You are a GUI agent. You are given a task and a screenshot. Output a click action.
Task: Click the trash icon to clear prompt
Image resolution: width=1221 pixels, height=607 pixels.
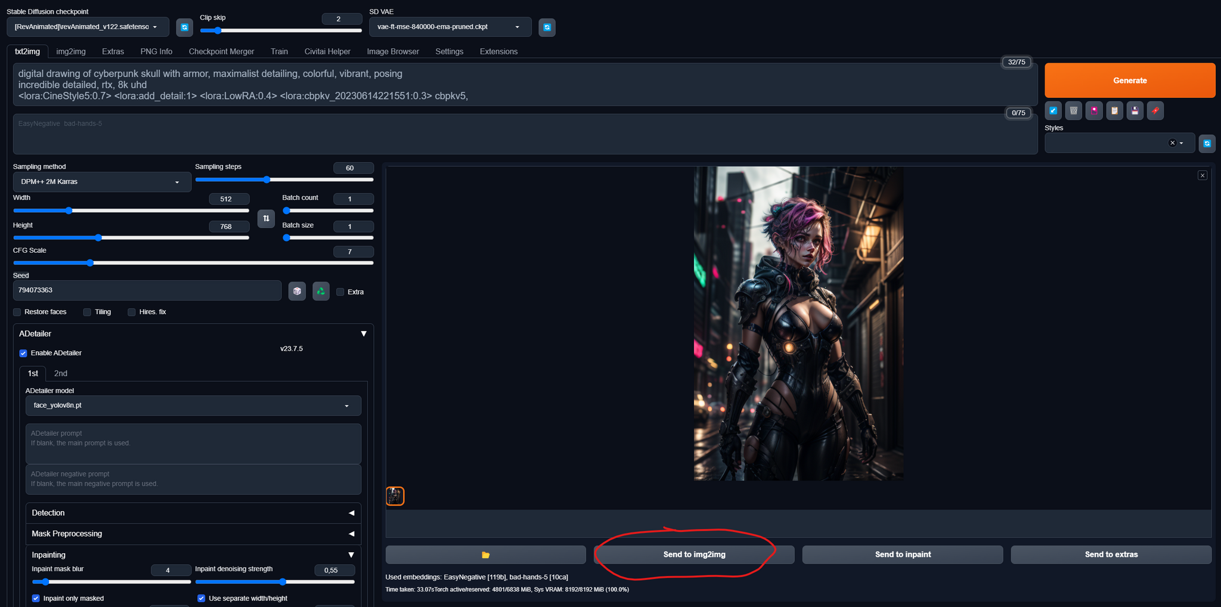1073,110
